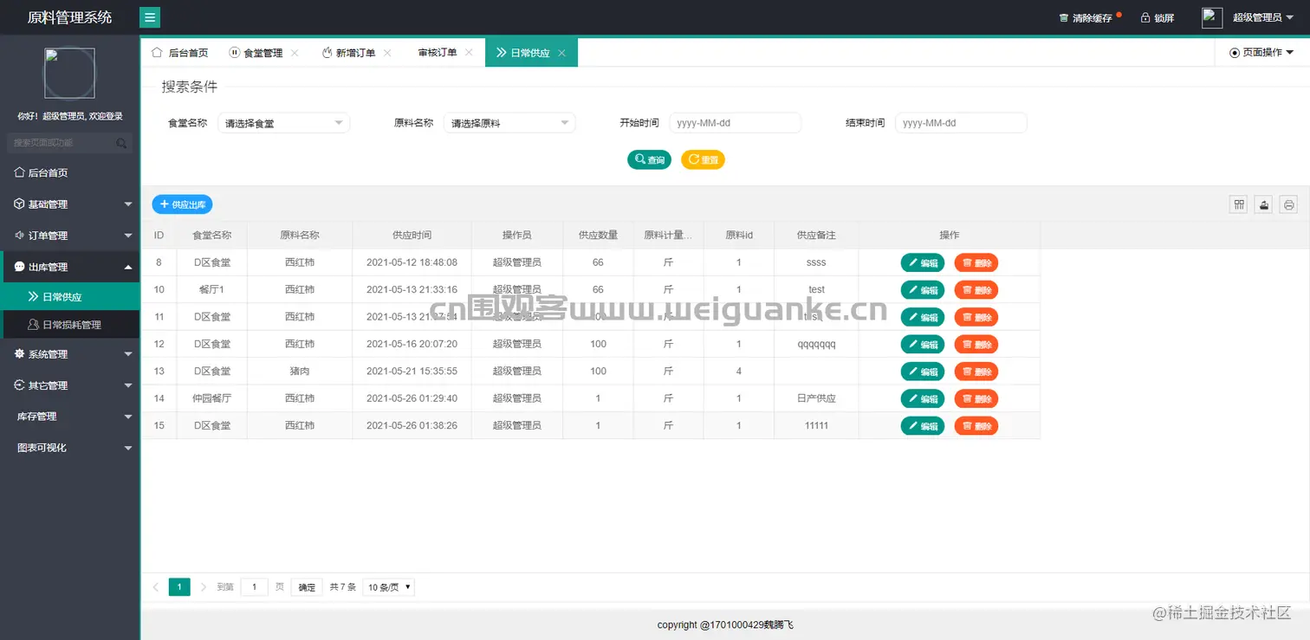Screen dimensions: 1310x640
Task: Collapse the 出库管理 sidebar menu
Action: click(70, 267)
